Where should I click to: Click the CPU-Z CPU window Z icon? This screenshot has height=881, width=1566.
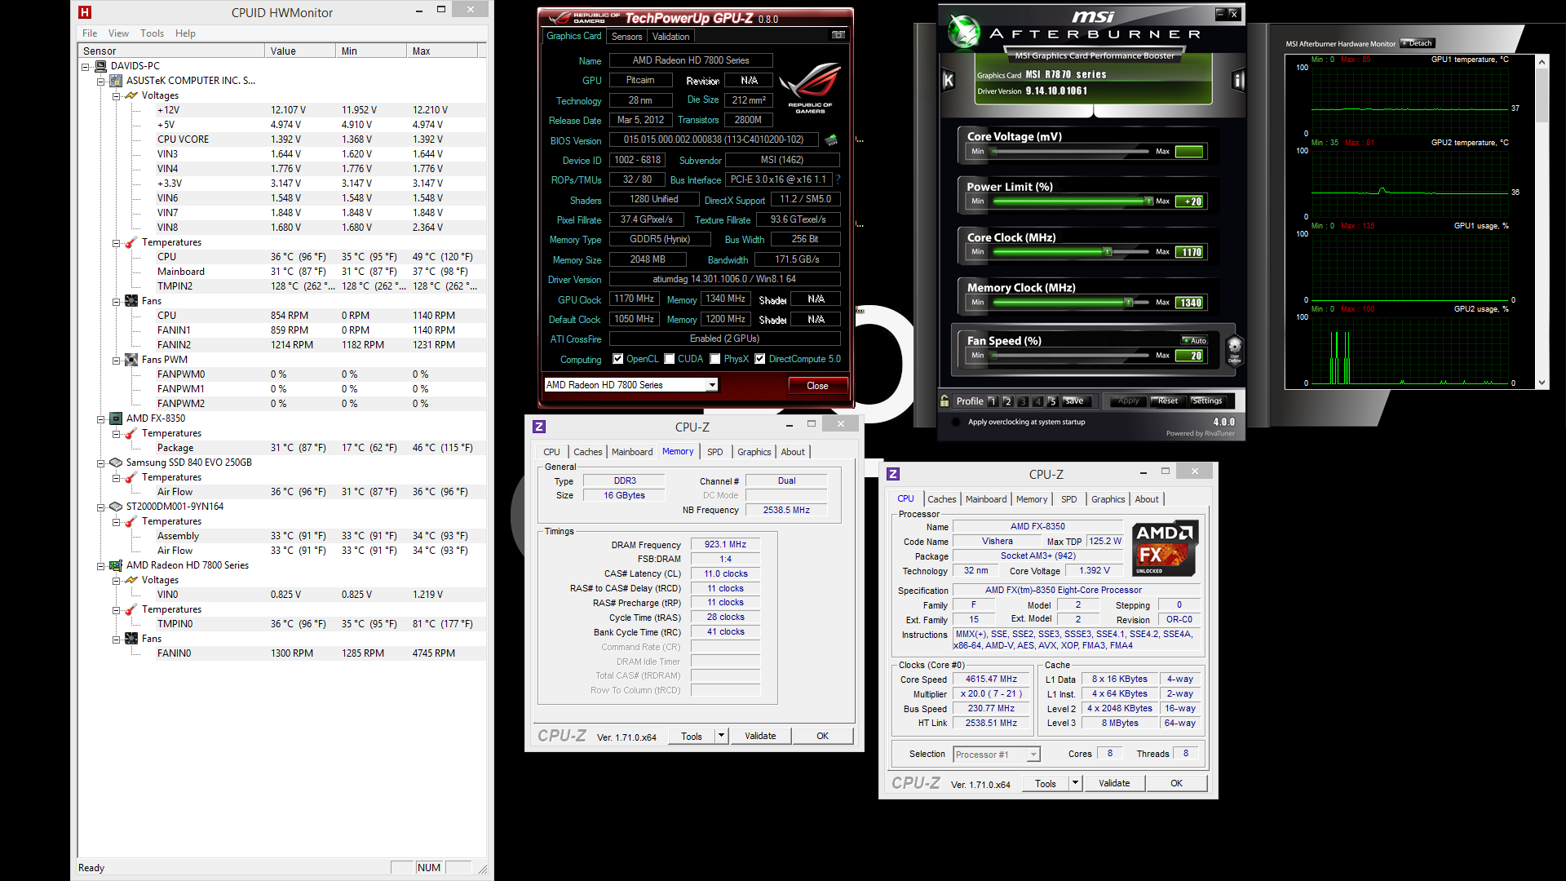click(x=893, y=474)
